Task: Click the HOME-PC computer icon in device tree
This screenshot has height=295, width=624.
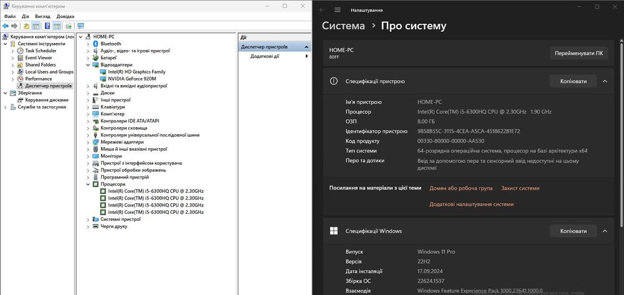Action: tap(88, 37)
